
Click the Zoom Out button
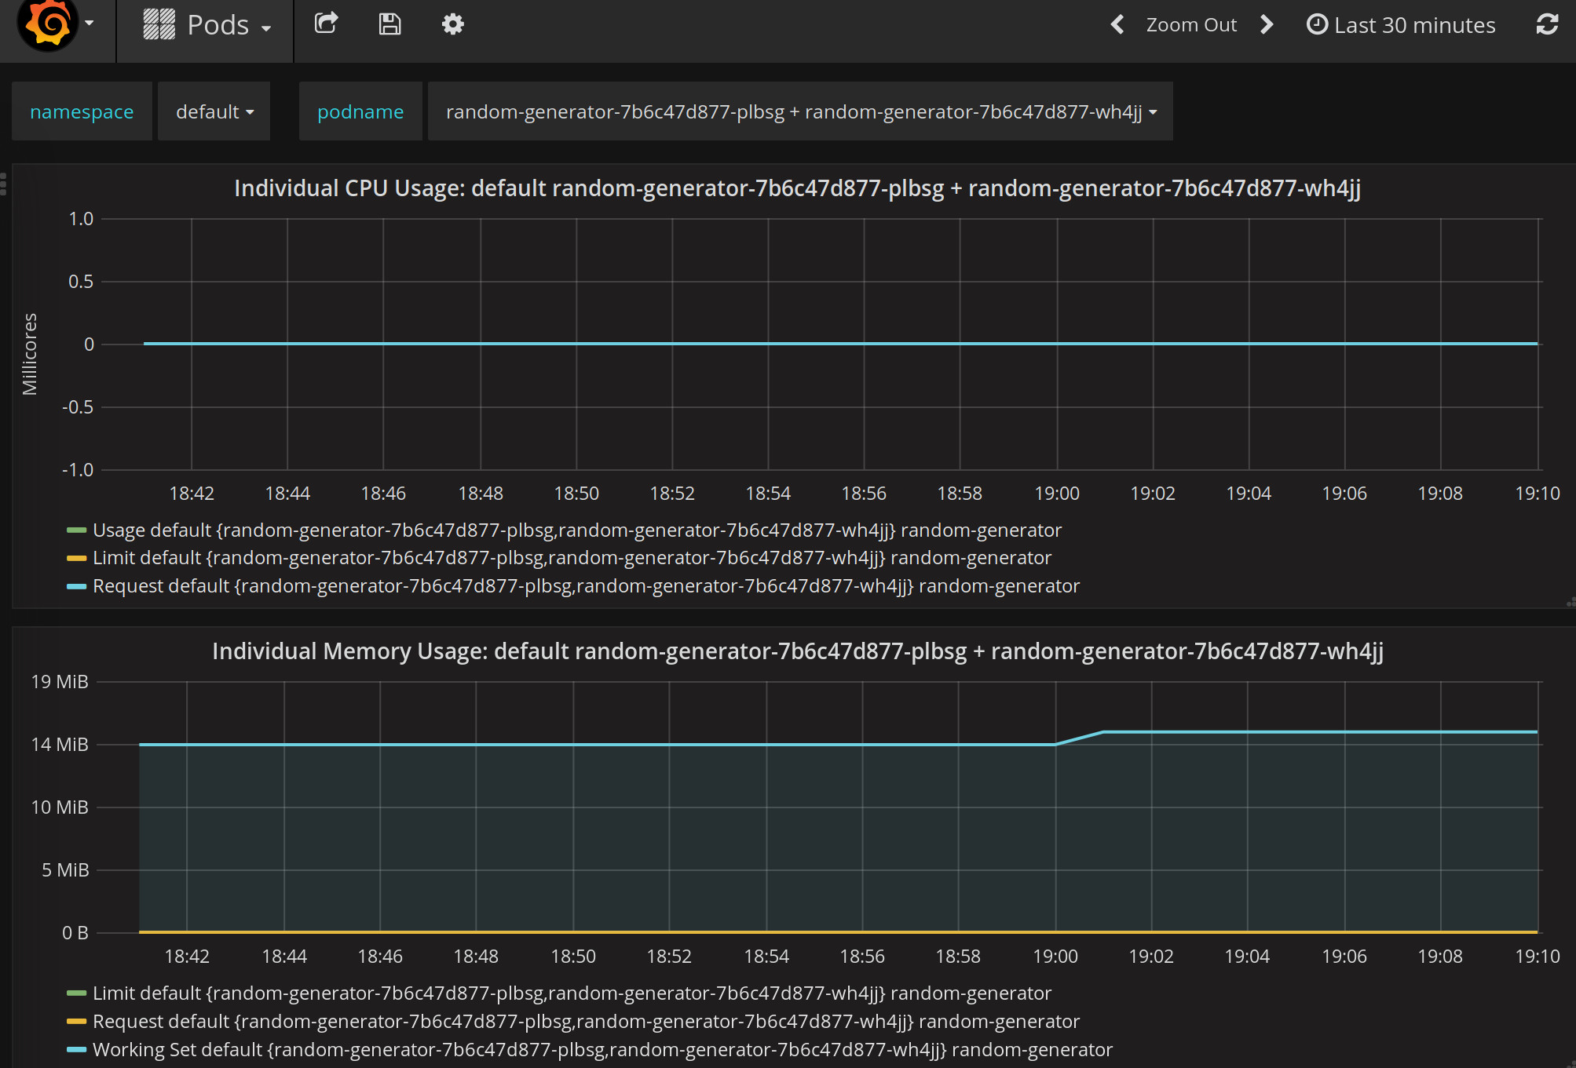tap(1191, 25)
